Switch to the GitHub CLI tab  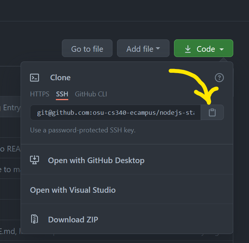point(91,94)
